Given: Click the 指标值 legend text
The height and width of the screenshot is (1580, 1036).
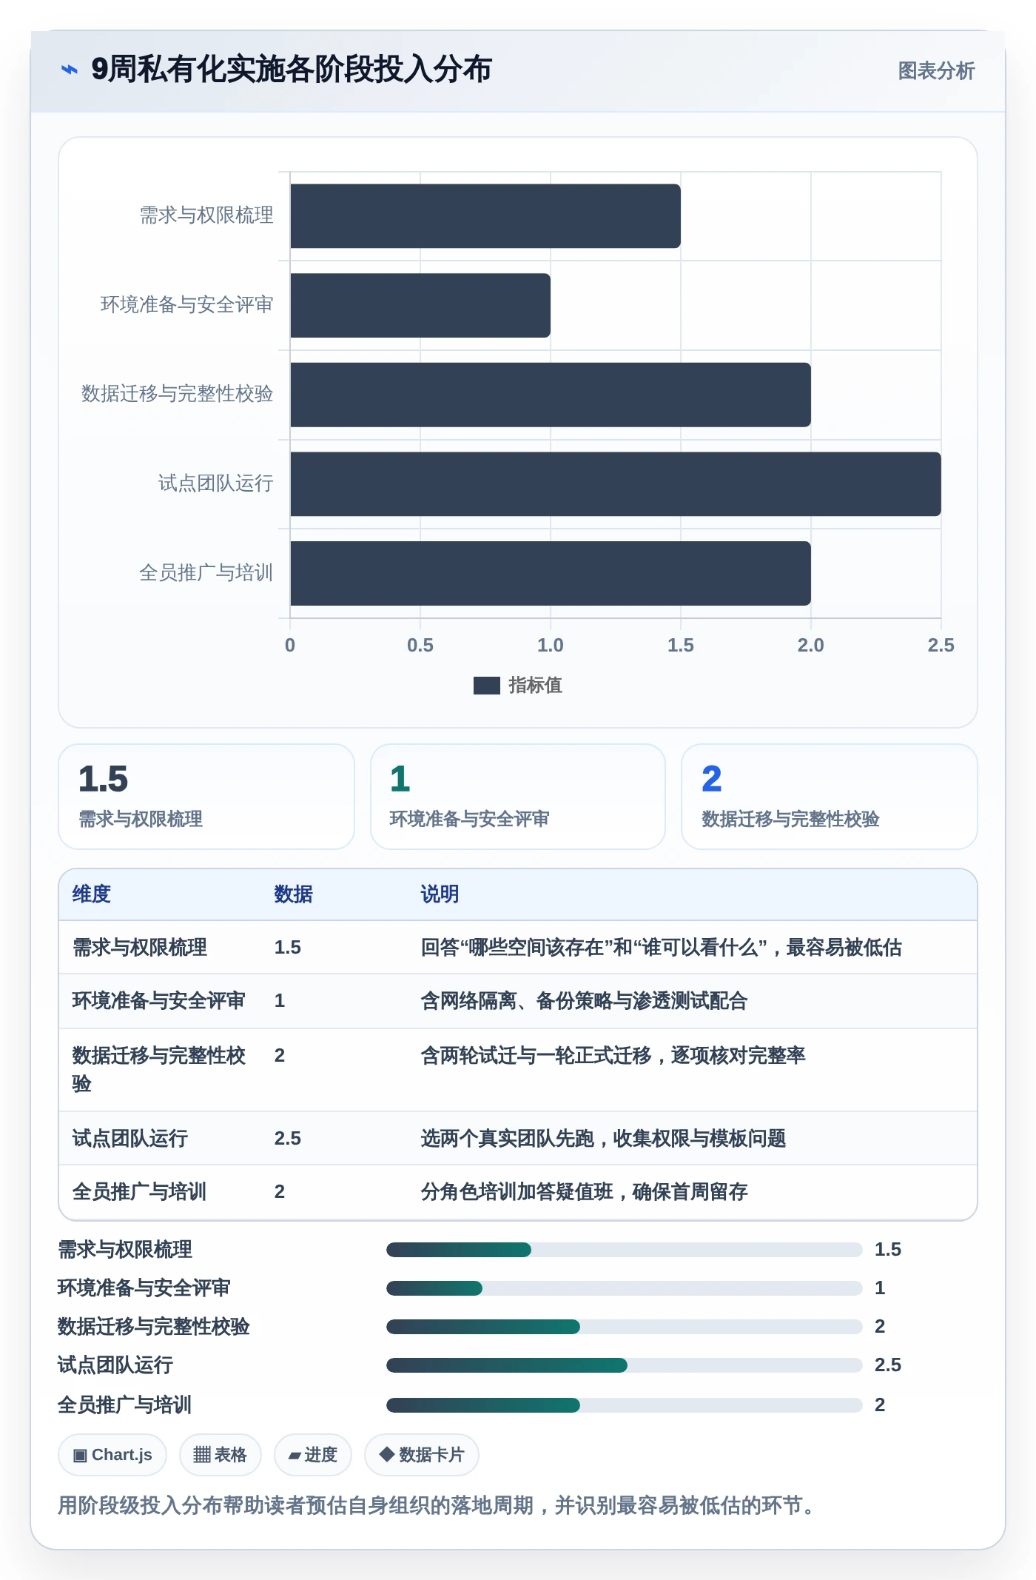Looking at the screenshot, I should click(x=535, y=686).
